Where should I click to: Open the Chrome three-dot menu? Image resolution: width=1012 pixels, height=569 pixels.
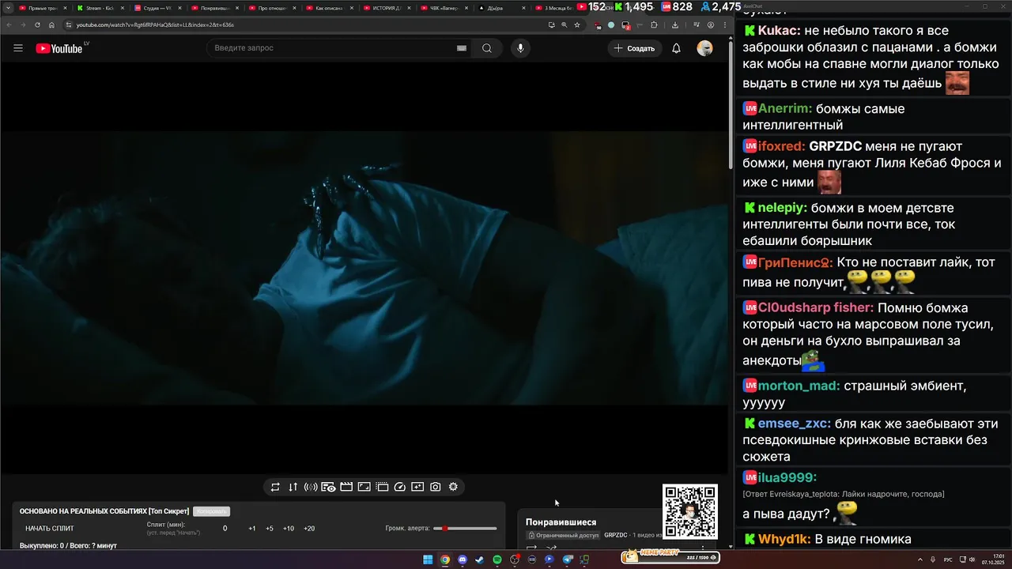click(x=725, y=24)
